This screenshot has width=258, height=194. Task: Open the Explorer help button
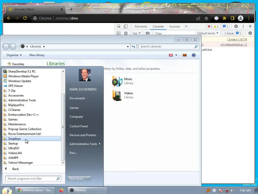(194, 55)
